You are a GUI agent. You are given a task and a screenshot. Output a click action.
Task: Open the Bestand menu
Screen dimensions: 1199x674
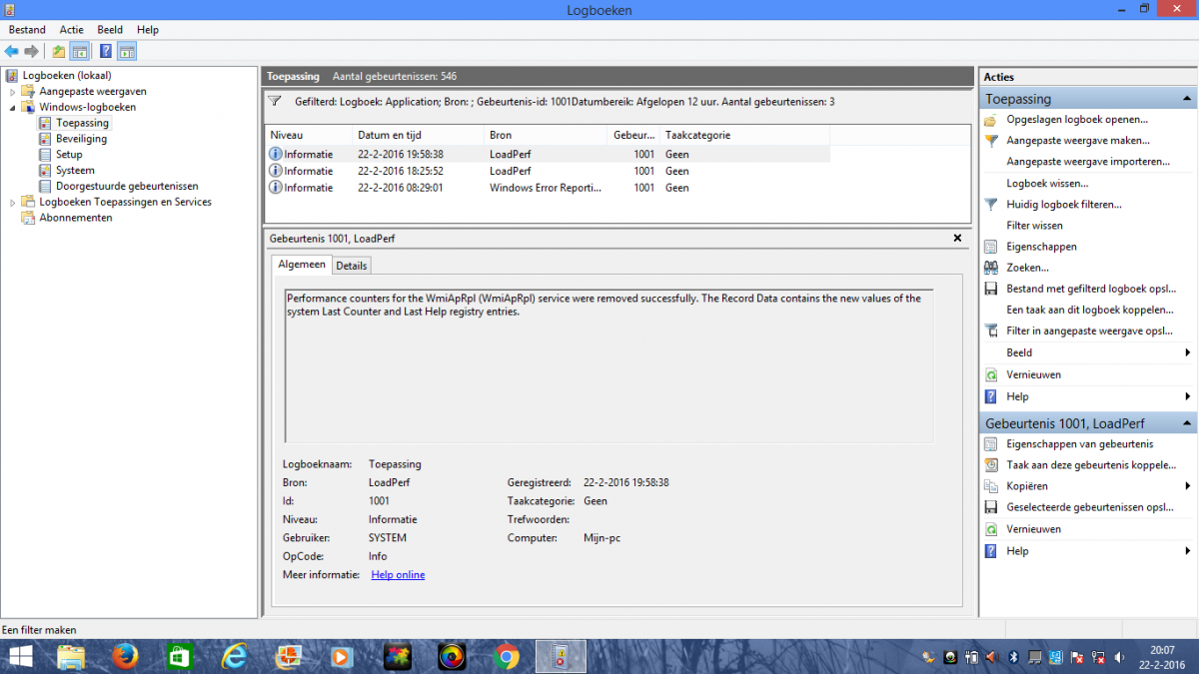[x=27, y=30]
